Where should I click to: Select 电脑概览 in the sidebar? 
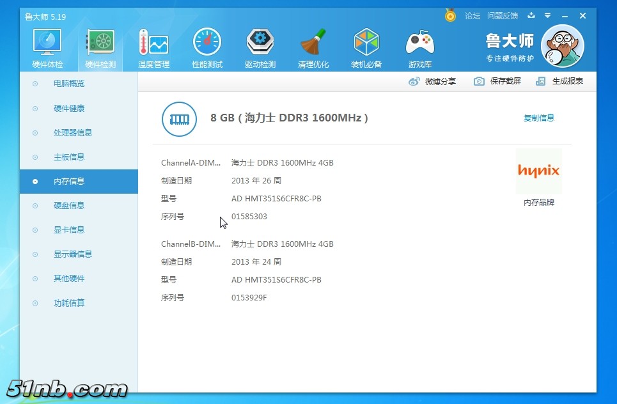[69, 84]
